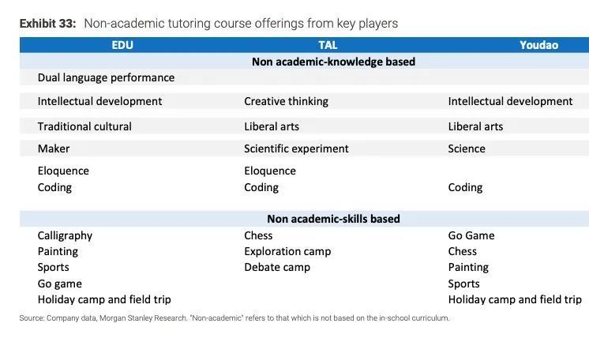Select 'Intellectual development' under Youdao
589x357 pixels.
(511, 101)
